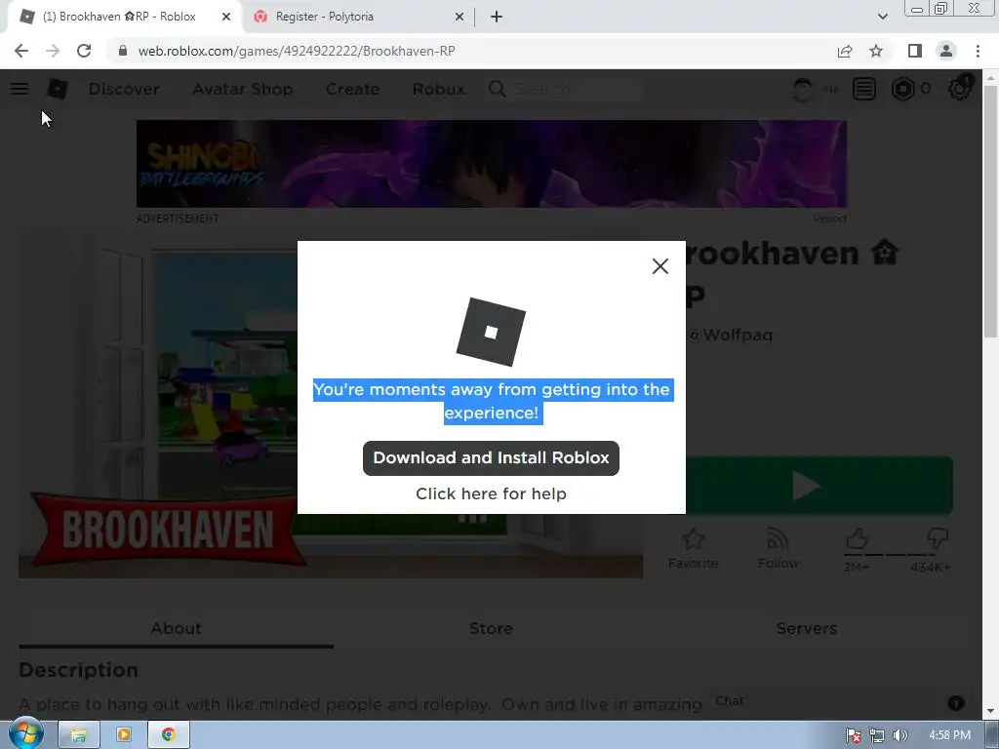Click the Robux balance icon
The image size is (999, 749).
tap(902, 89)
